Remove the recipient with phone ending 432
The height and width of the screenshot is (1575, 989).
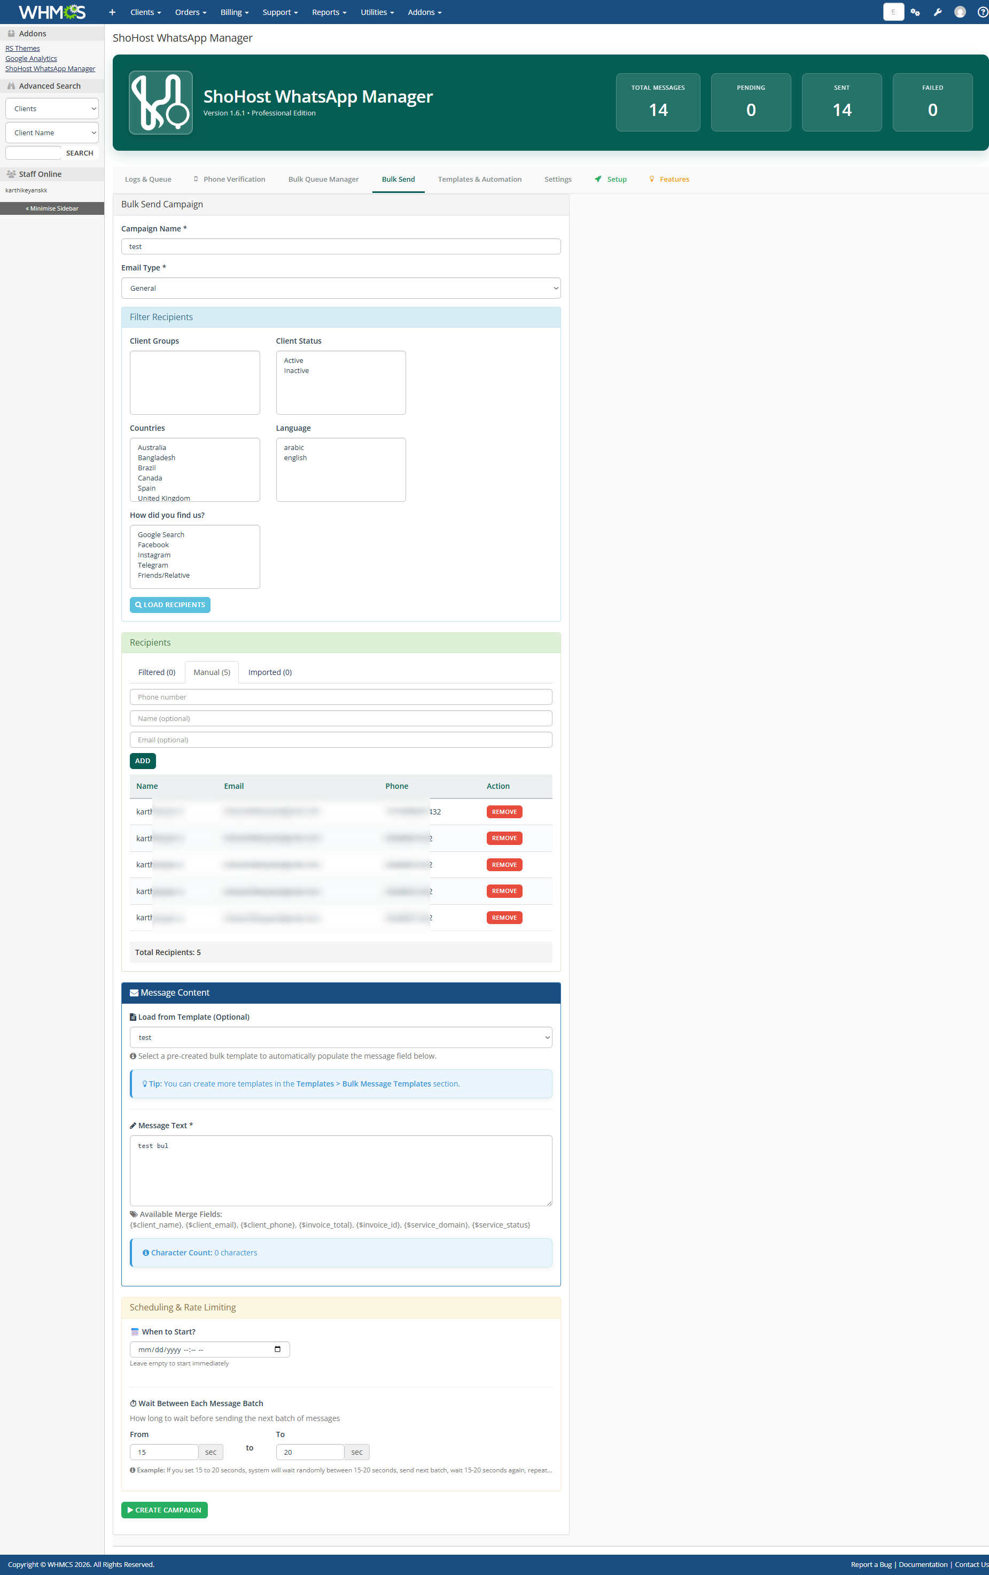(504, 812)
